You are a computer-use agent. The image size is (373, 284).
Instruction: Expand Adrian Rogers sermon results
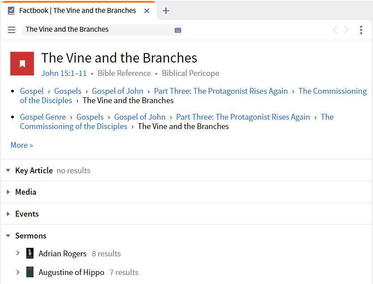[x=18, y=253]
